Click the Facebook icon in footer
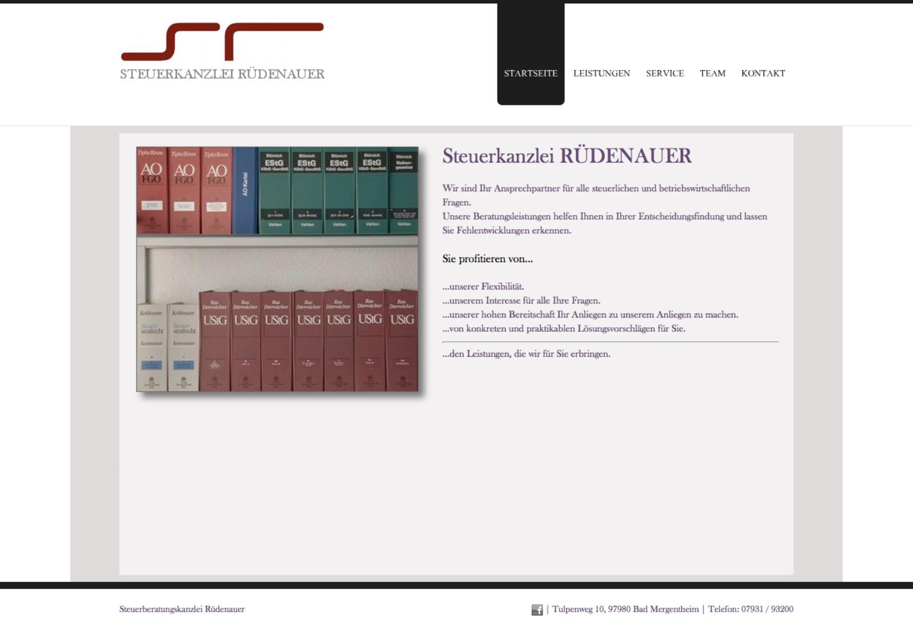 (537, 610)
